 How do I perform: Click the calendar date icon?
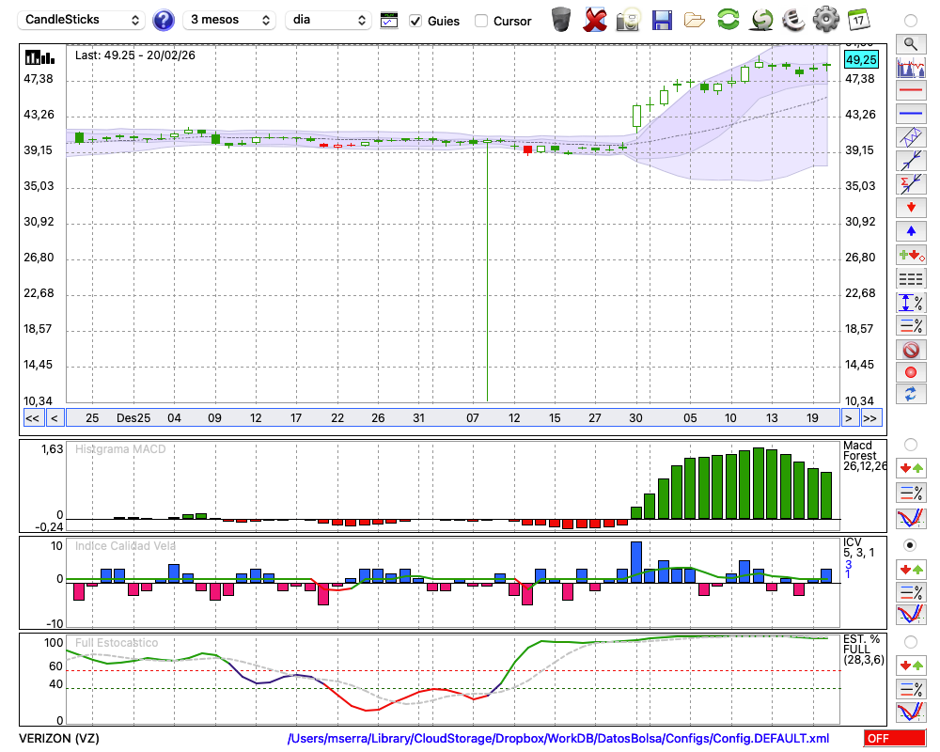point(857,20)
